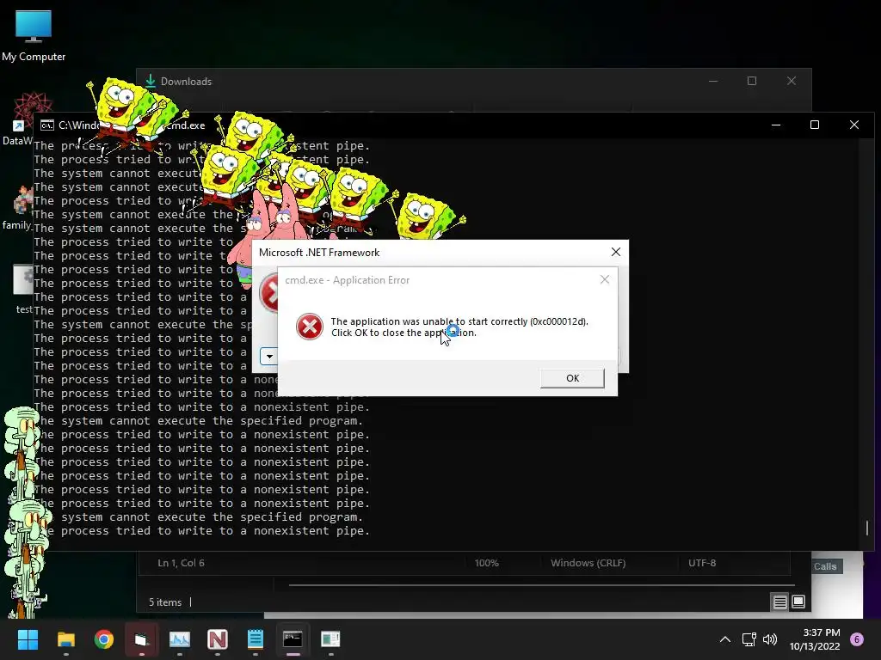Click the scrollbar thumb in the cmd.exe window
The image size is (881, 660).
coord(867,528)
